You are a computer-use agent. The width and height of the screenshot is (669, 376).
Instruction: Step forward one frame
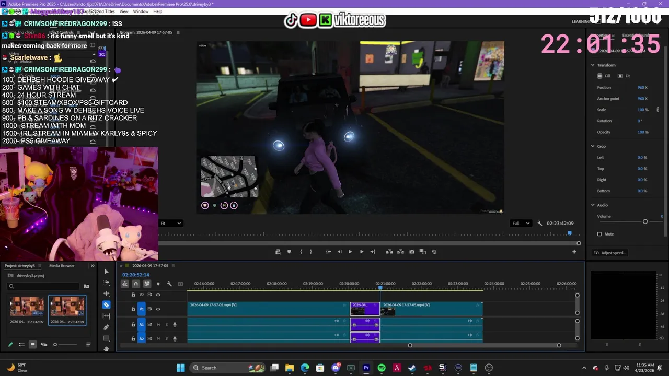(x=361, y=252)
